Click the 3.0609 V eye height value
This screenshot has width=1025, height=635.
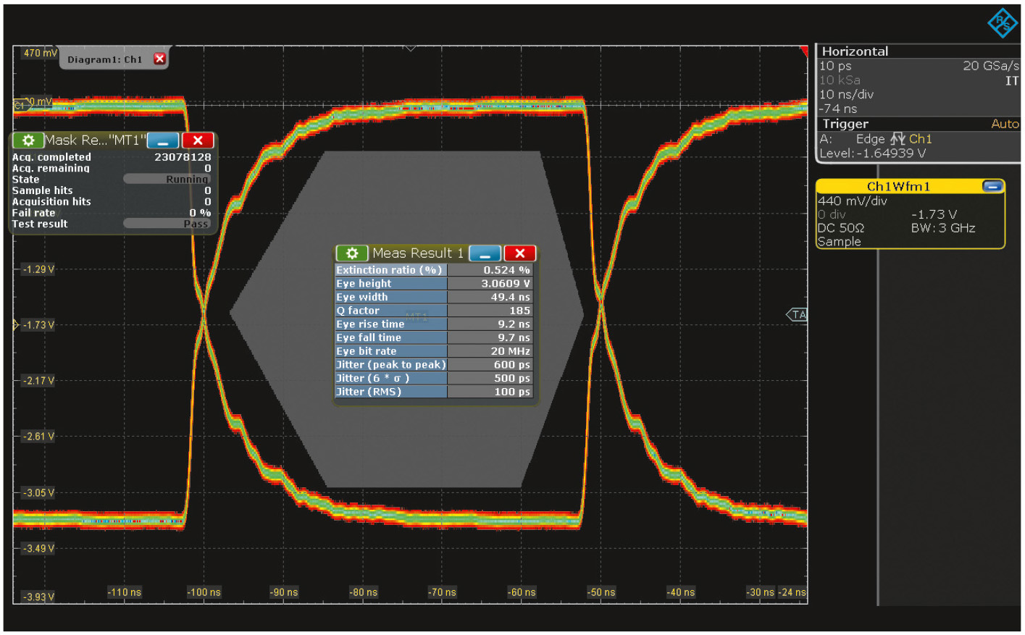click(506, 284)
